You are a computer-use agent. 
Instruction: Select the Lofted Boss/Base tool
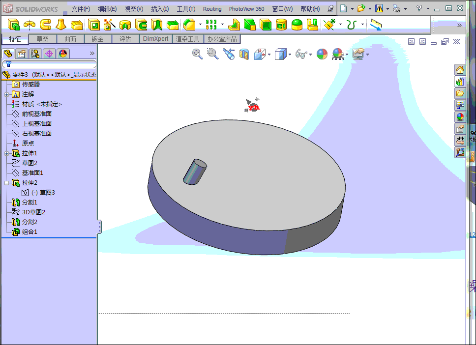(61, 25)
